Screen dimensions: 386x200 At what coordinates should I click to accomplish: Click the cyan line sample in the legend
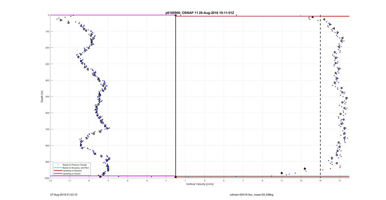tap(58, 168)
